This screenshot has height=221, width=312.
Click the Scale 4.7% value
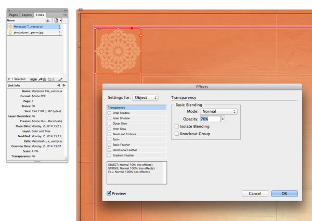[35, 151]
